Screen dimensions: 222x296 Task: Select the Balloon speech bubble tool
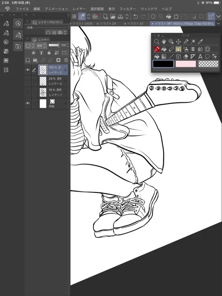[208, 57]
